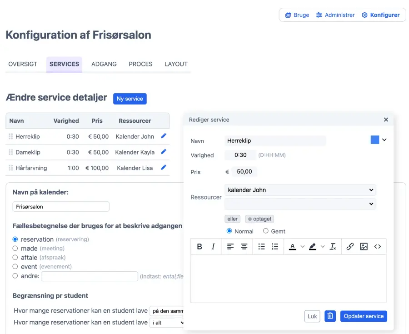This screenshot has height=334, width=409.
Task: Edit the Dameklip service with pencil icon
Action: 164,152
